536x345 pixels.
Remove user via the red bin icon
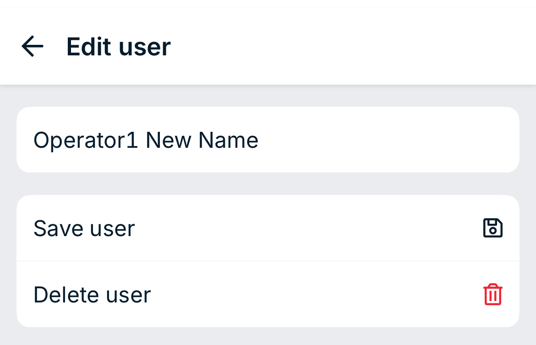coord(492,294)
